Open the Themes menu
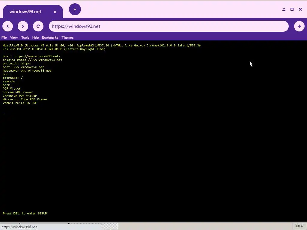This screenshot has height=230, width=307. click(x=67, y=37)
